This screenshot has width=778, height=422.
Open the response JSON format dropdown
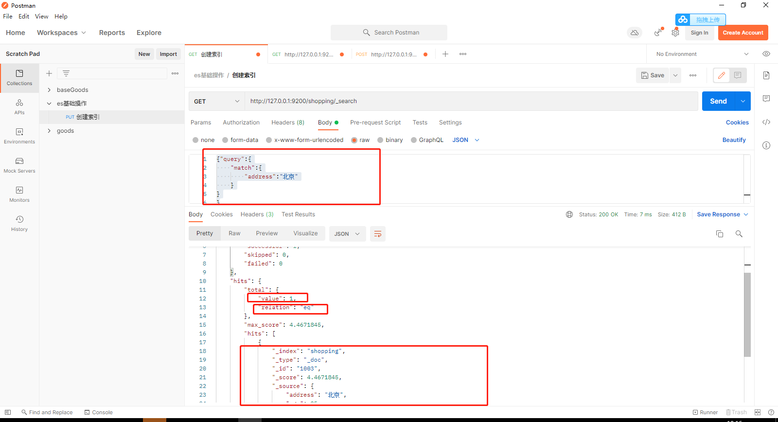point(347,234)
